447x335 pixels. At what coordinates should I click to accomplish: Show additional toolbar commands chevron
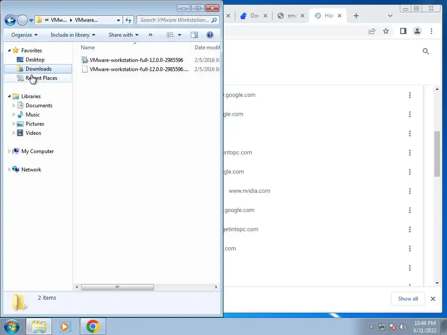pyautogui.click(x=151, y=35)
